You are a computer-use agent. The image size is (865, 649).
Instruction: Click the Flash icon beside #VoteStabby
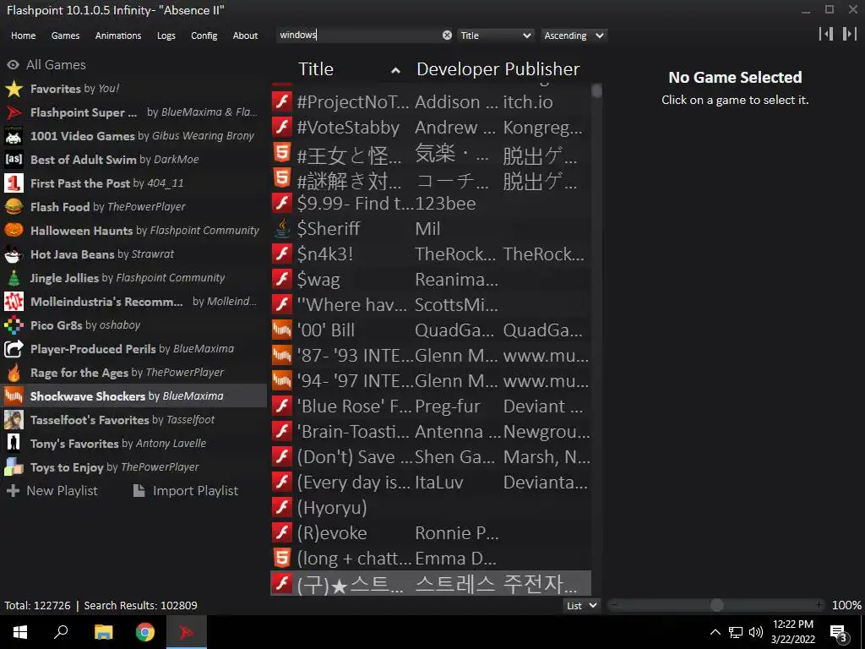(282, 127)
